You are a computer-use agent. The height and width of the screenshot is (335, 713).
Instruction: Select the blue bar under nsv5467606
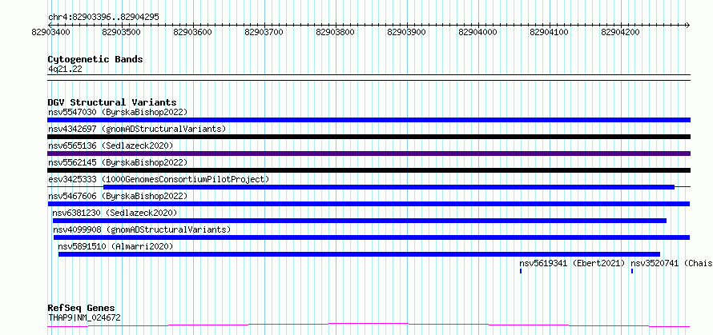(369, 204)
